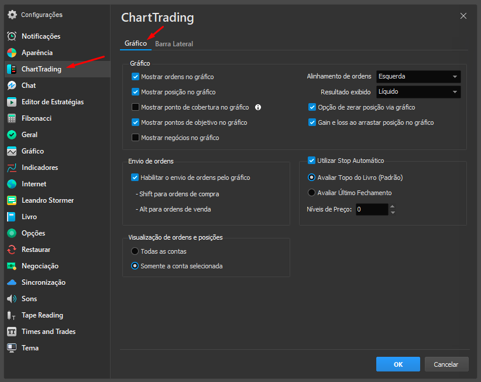
Task: Toggle Mostrar ordens no gráfico checkbox
Action: coord(135,77)
